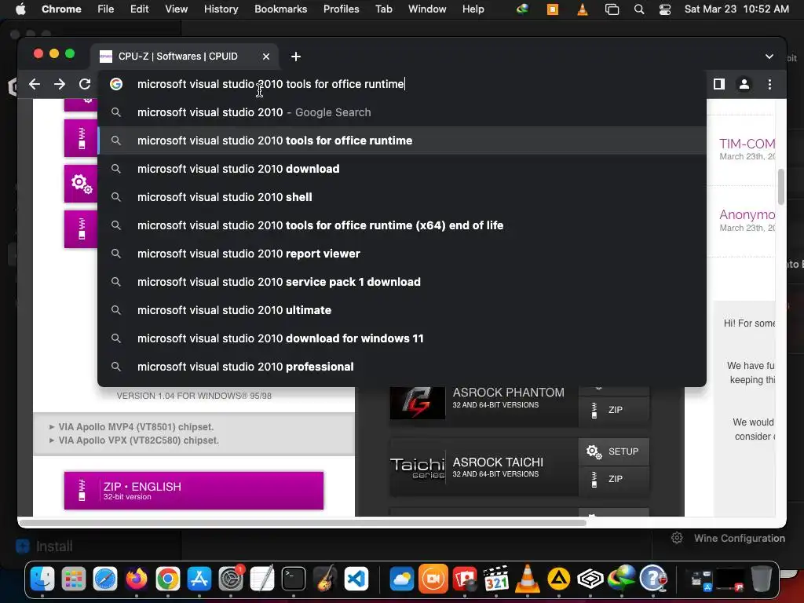Open Chrome side panel icon
This screenshot has height=603, width=804.
coord(719,84)
